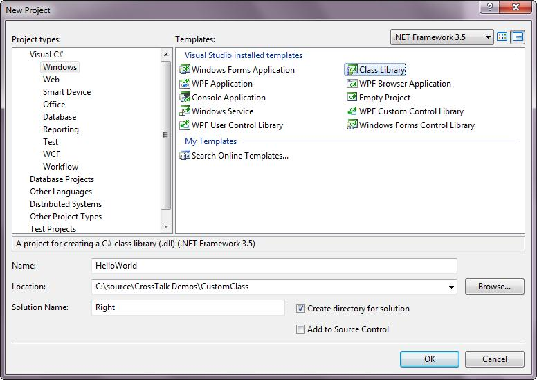Select WCF project type
The width and height of the screenshot is (537, 380).
point(51,154)
